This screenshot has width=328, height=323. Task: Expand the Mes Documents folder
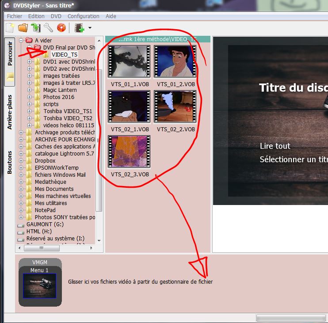pyautogui.click(x=21, y=189)
